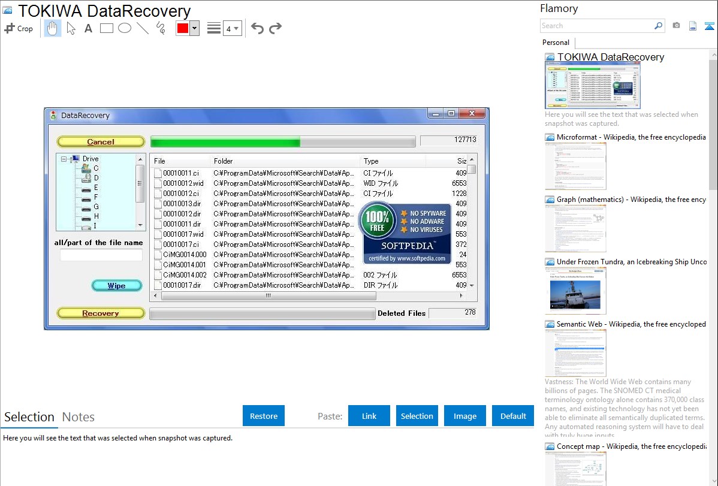Redo the last annotation
This screenshot has height=486, width=718.
[275, 28]
